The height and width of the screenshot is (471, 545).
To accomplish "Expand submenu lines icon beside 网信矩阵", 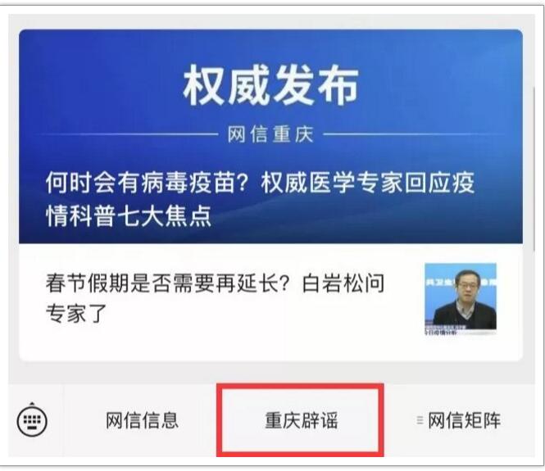I will point(420,420).
